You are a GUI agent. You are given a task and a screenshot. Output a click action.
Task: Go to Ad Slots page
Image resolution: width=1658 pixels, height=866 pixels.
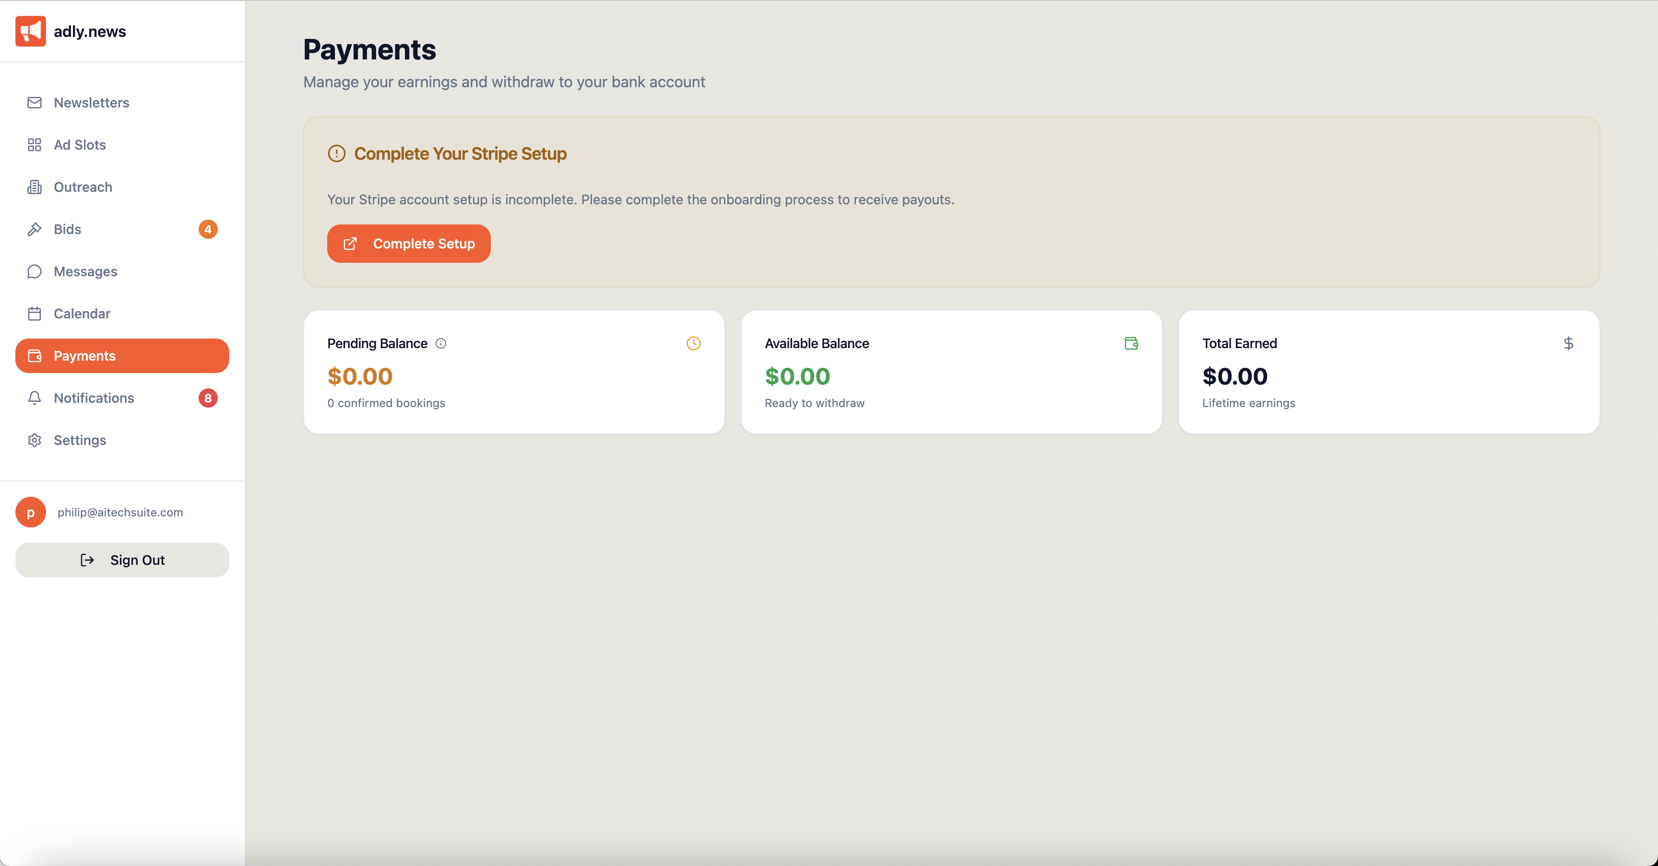coord(80,145)
